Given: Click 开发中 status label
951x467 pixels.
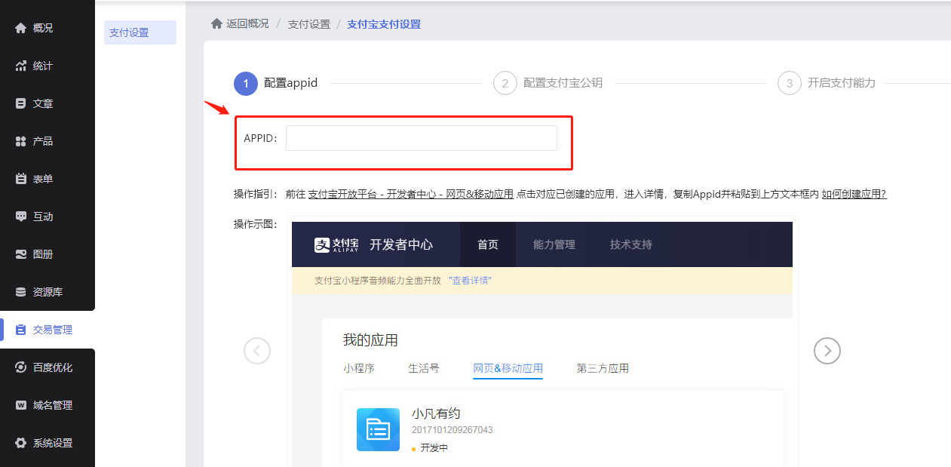Looking at the screenshot, I should coord(434,447).
